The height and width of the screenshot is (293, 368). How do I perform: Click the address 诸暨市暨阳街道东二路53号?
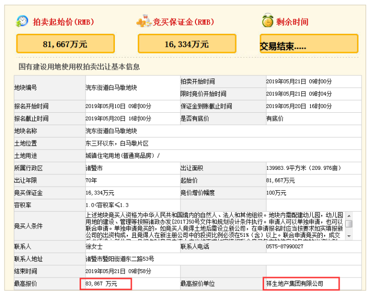(120, 259)
